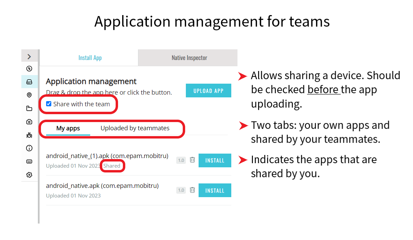Image resolution: width=413 pixels, height=240 pixels.
Task: Expand the sidebar with the chevron arrow
Action: tap(29, 57)
